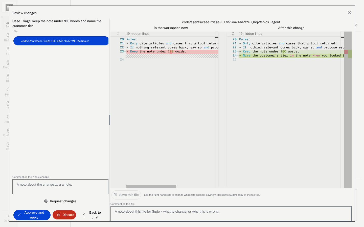The width and height of the screenshot is (364, 227).
Task: Click 'In the workspace now' heading
Action: (x=171, y=28)
